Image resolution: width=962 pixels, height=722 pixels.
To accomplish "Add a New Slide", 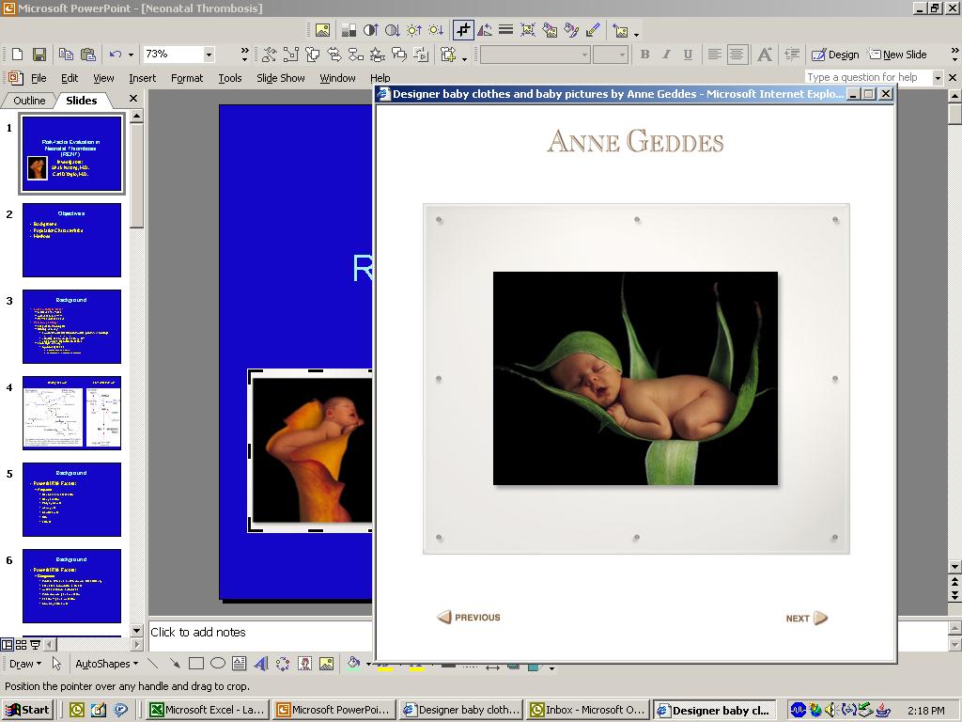I will click(x=897, y=55).
